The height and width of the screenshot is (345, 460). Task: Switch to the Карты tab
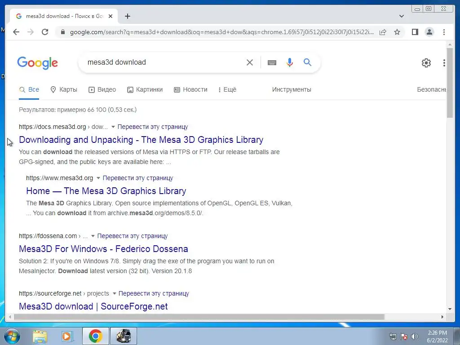tap(64, 89)
